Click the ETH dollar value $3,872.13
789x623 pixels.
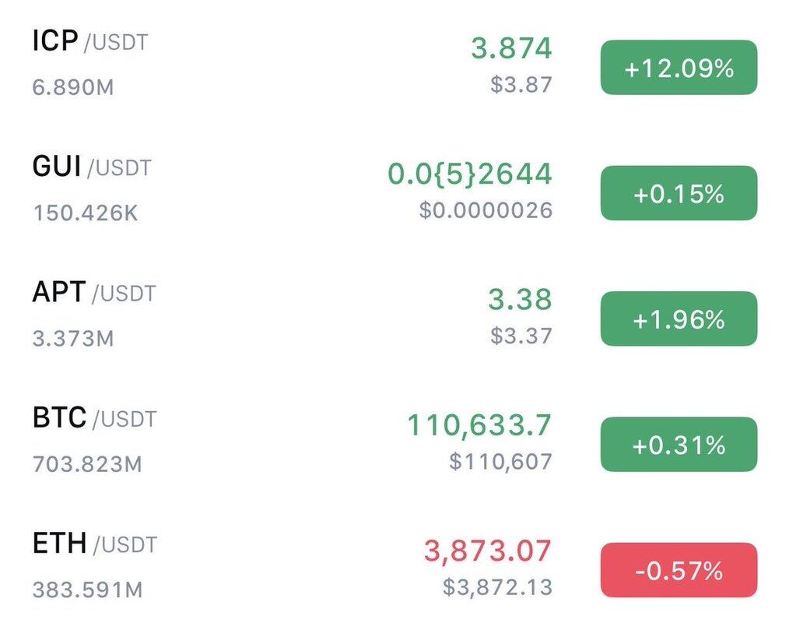click(x=497, y=586)
